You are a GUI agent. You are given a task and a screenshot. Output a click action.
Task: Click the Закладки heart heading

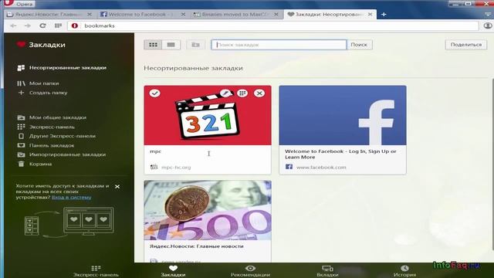41,45
